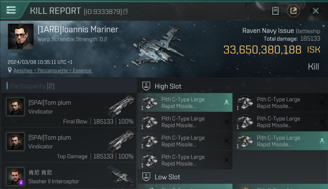Image resolution: width=328 pixels, height=189 pixels.
Task: Open the clipboard notes icon
Action: [x=275, y=11]
